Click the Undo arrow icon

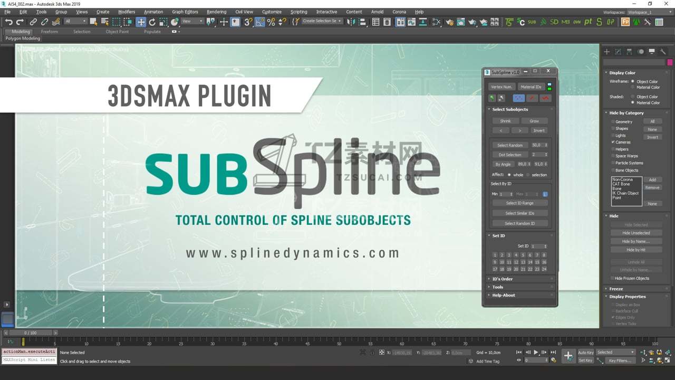8,22
